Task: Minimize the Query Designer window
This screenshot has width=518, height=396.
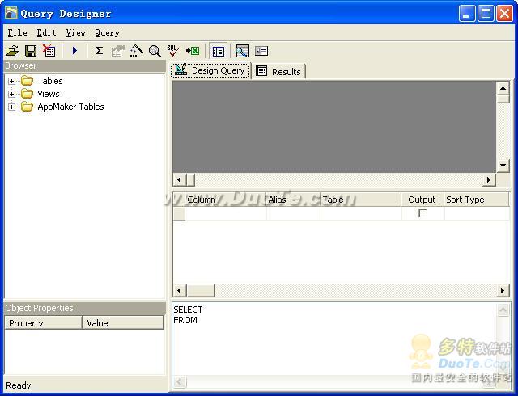Action: (467, 14)
